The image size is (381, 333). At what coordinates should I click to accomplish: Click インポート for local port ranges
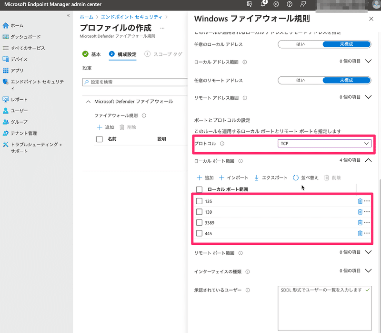pos(233,177)
